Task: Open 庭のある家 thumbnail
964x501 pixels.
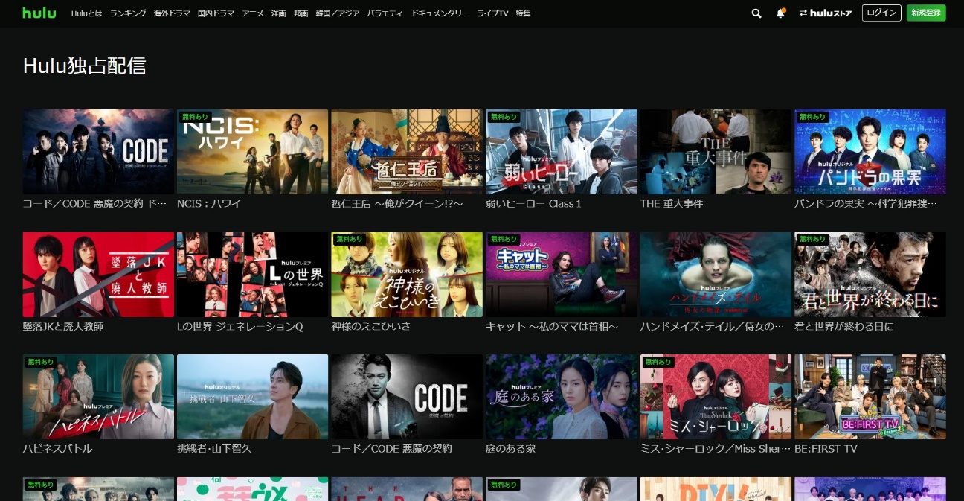Action: point(562,397)
